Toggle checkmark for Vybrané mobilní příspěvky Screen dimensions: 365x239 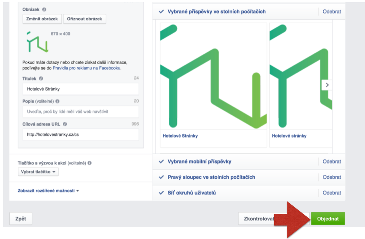pyautogui.click(x=161, y=161)
